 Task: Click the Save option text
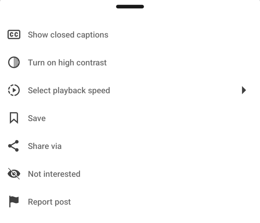tap(37, 118)
